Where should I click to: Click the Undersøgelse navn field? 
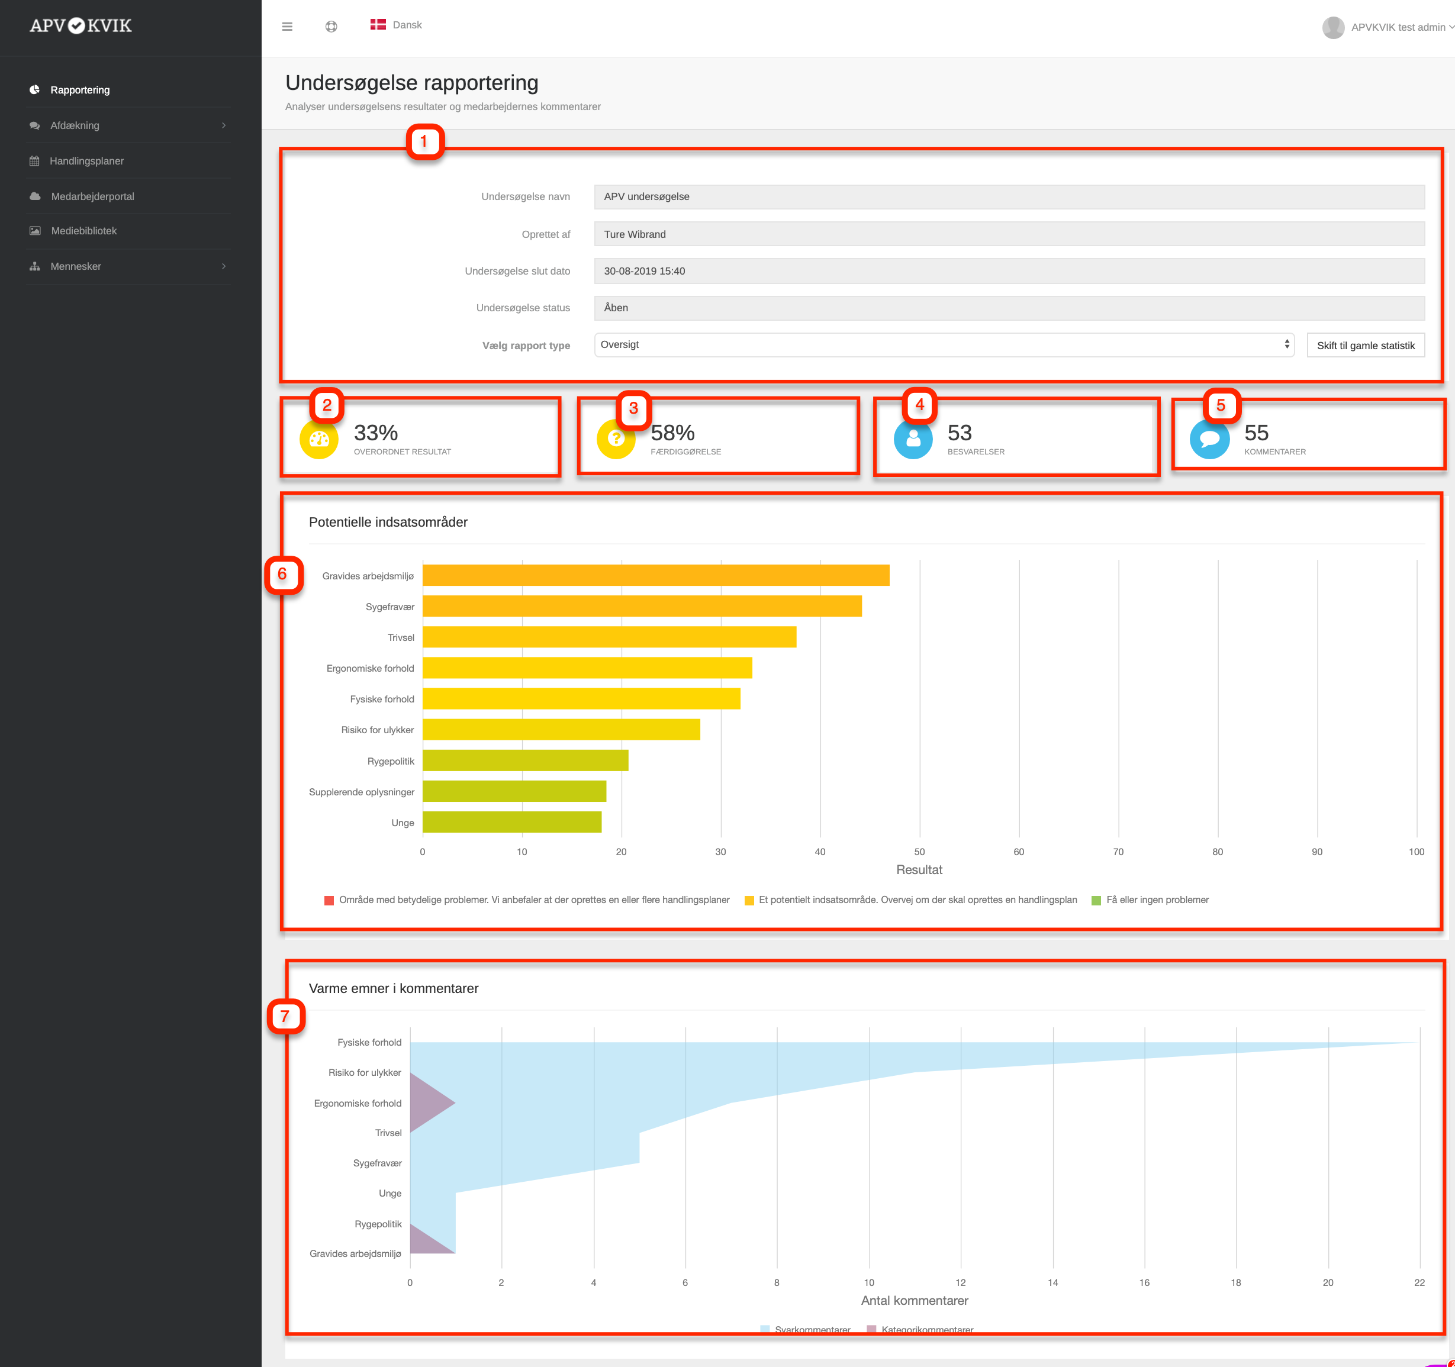[1009, 196]
